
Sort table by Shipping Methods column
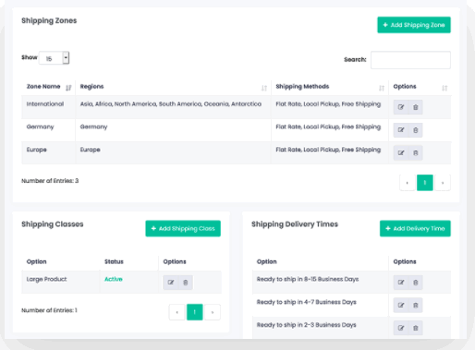coord(382,88)
